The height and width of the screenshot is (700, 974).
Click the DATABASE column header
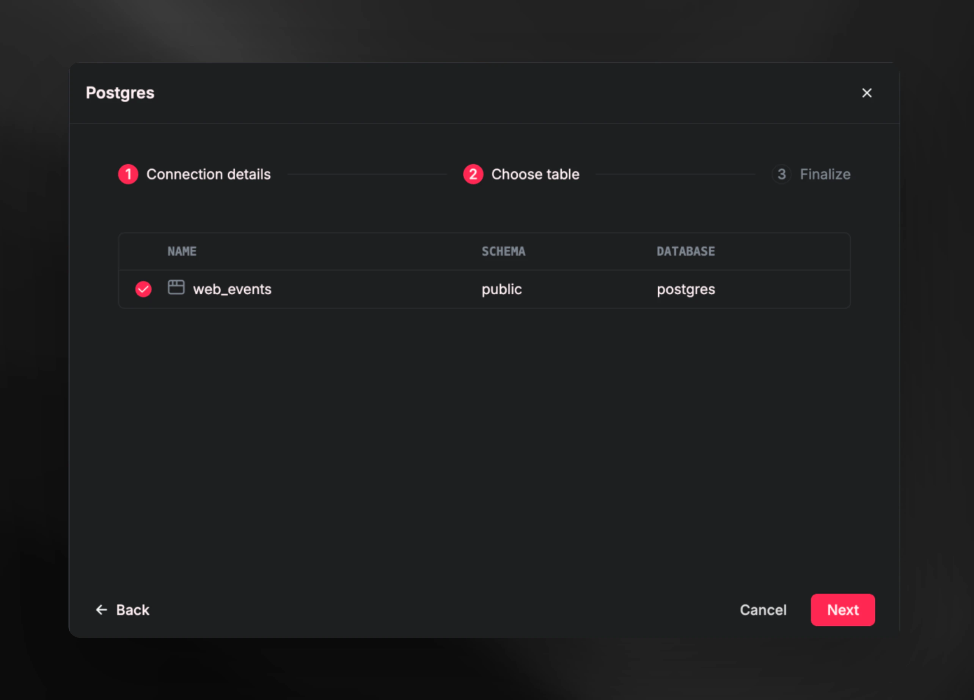point(685,252)
